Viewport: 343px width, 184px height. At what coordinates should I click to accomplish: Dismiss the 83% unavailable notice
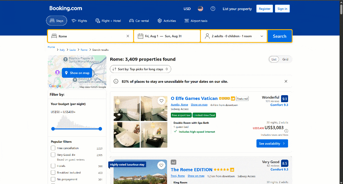click(286, 81)
